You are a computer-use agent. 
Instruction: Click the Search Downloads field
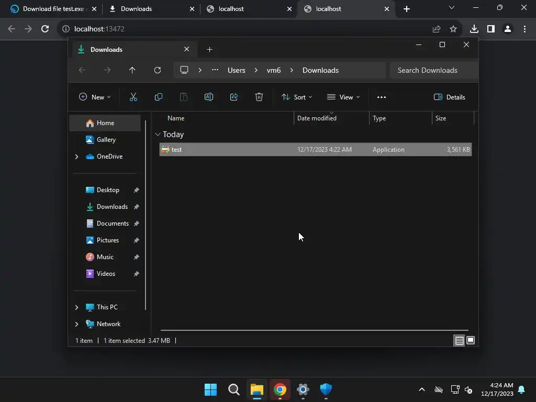[x=433, y=70]
